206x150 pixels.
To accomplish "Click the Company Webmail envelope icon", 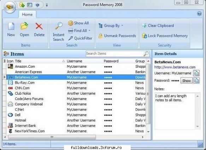I will [10, 104].
